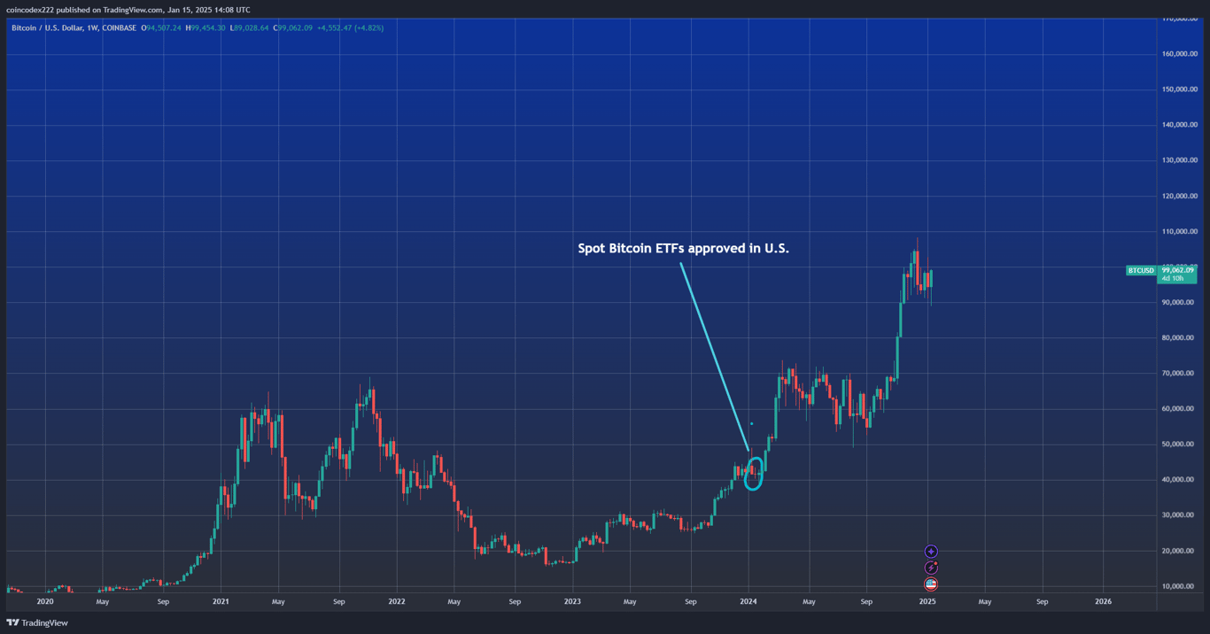Select the cyan ellipse annotation on the chart
Viewport: 1210px width, 634px height.
[x=754, y=474]
